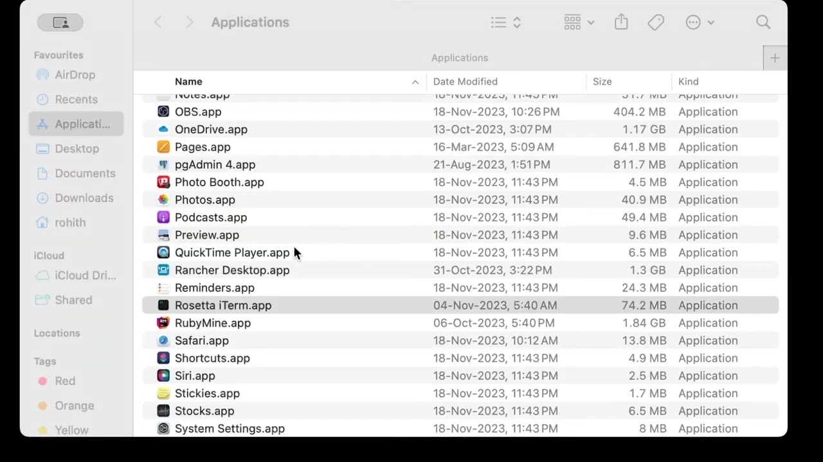The height and width of the screenshot is (462, 823).
Task: Click the pgAdmin 4.app elephant icon
Action: click(x=163, y=164)
